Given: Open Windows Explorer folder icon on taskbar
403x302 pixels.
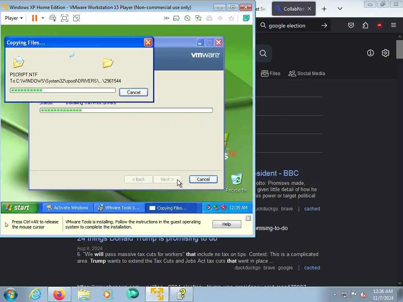Looking at the screenshot, I should 84,295.
